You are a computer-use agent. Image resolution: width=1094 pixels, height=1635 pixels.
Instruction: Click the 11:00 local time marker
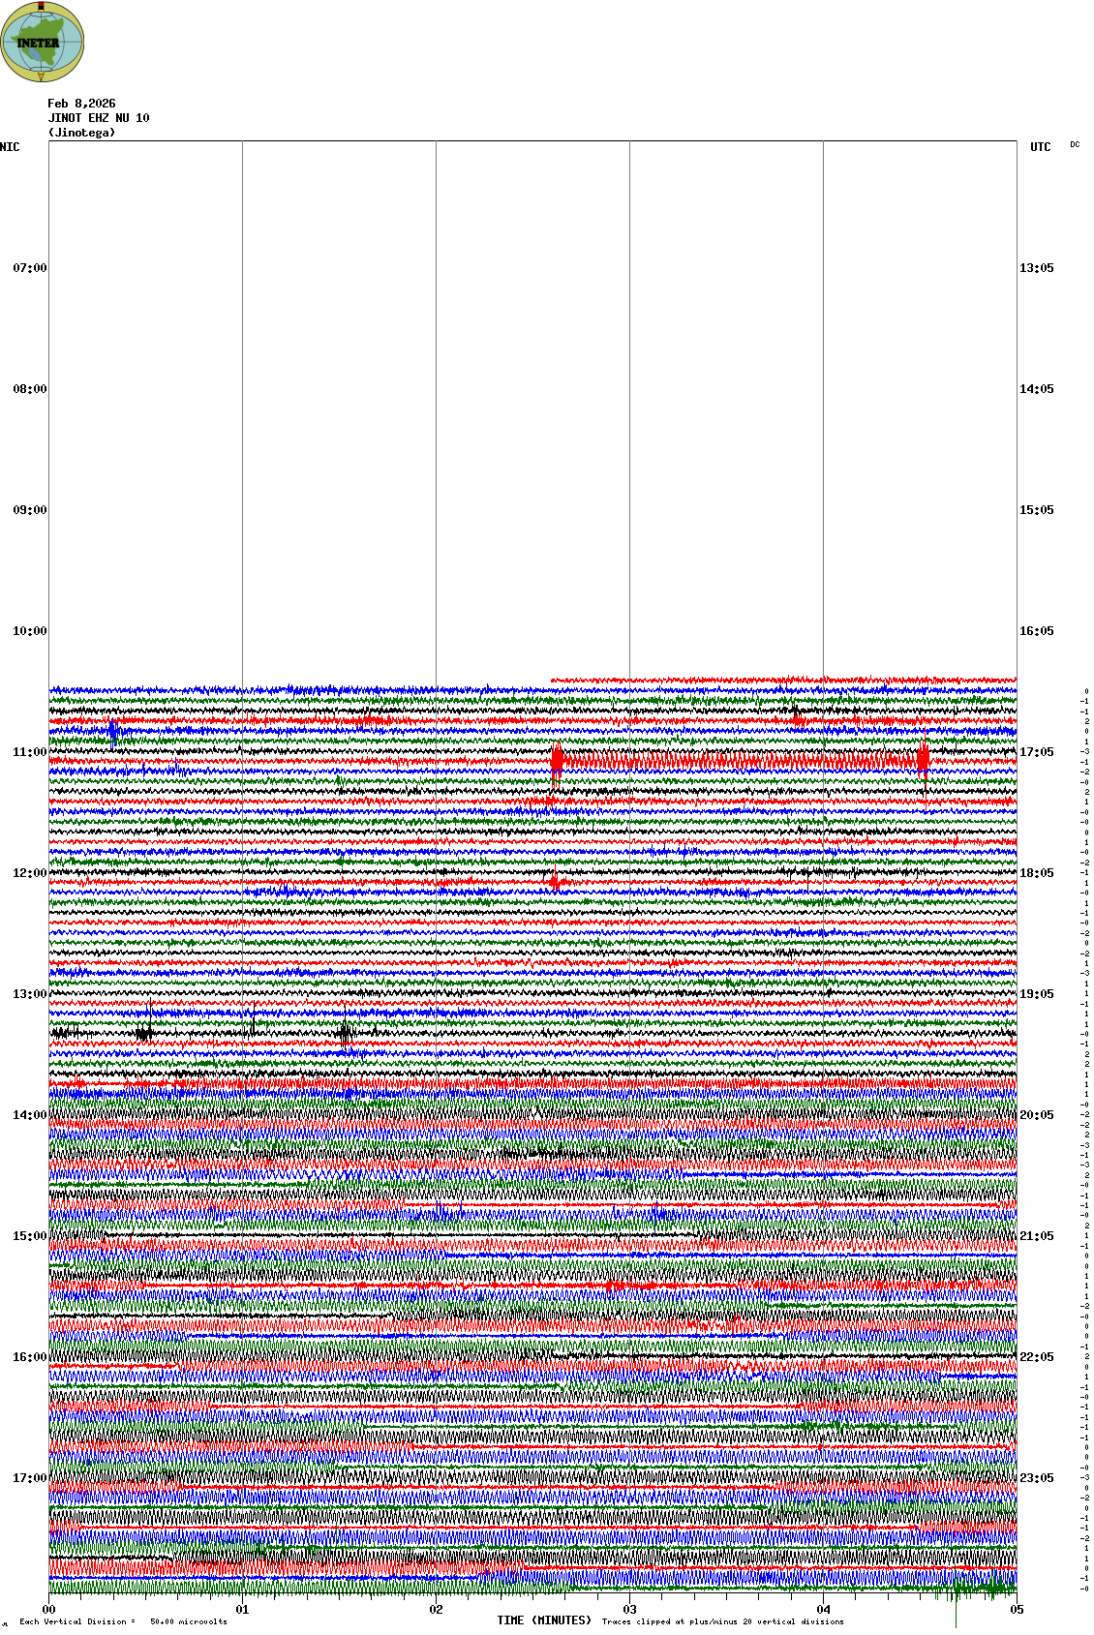[29, 752]
